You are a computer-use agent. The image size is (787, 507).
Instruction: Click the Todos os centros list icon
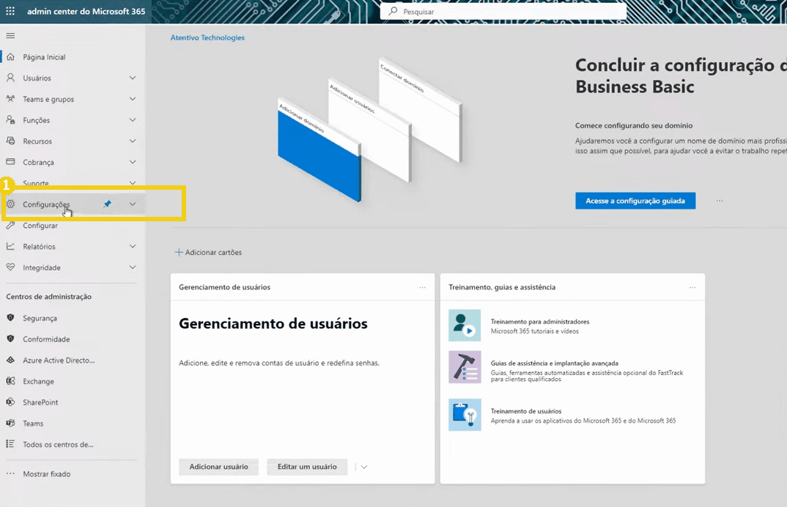(10, 444)
